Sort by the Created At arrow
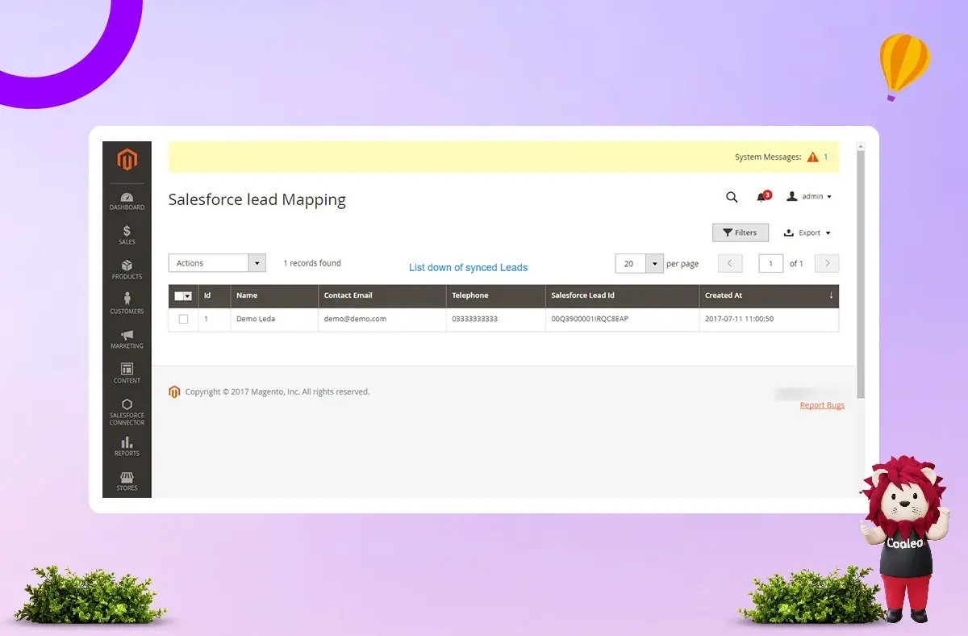 tap(831, 295)
